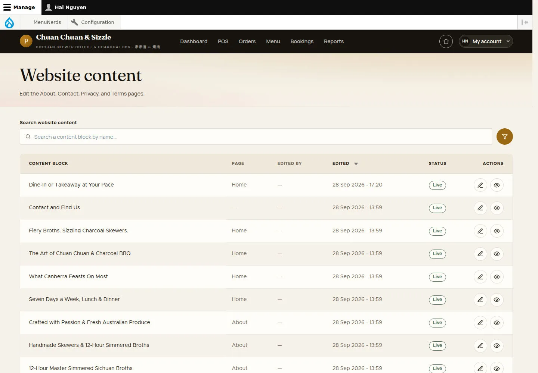The width and height of the screenshot is (538, 373).
Task: Preview Contact and Find Us with eye icon
Action: (497, 208)
